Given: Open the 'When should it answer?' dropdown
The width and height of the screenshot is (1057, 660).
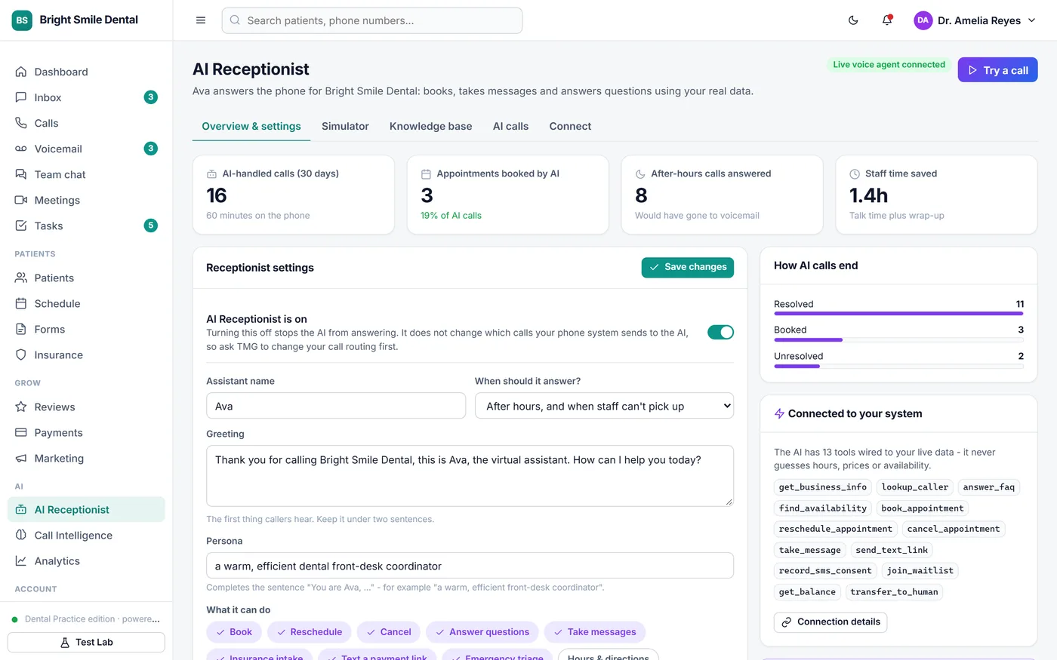Looking at the screenshot, I should click(x=604, y=406).
